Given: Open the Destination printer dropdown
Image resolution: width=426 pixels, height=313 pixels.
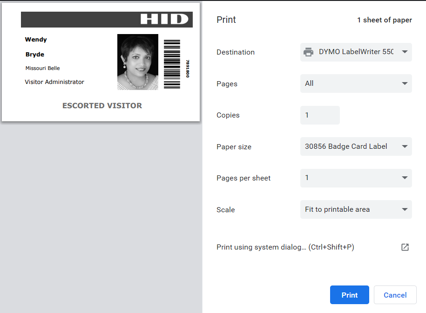Looking at the screenshot, I should [356, 52].
